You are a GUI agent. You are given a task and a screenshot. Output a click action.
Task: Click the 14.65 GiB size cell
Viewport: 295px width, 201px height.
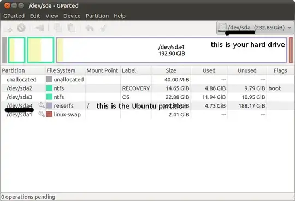[x=178, y=88]
